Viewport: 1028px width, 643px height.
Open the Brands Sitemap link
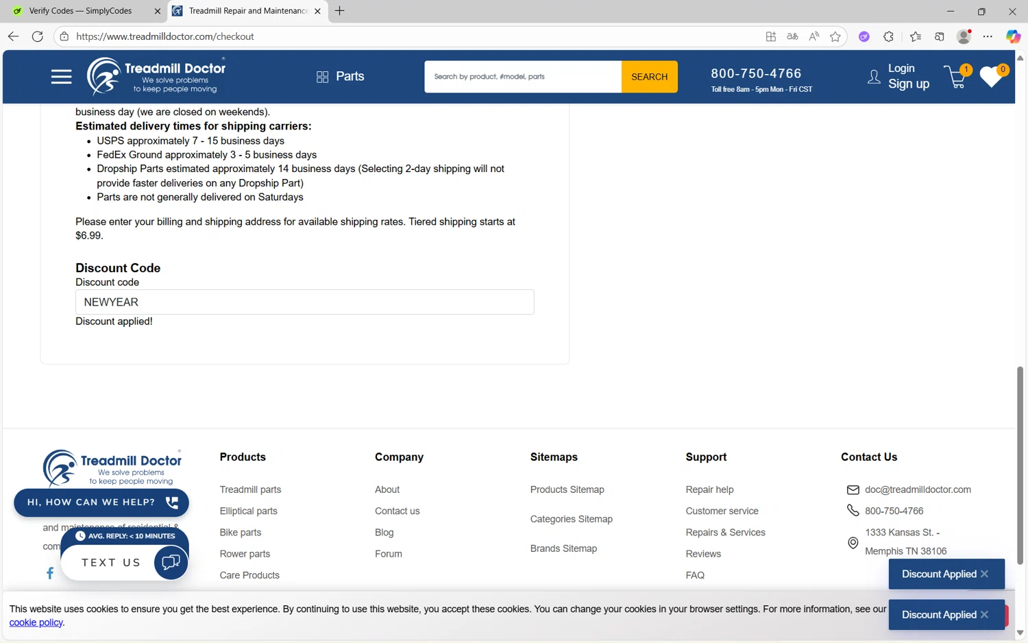[563, 548]
